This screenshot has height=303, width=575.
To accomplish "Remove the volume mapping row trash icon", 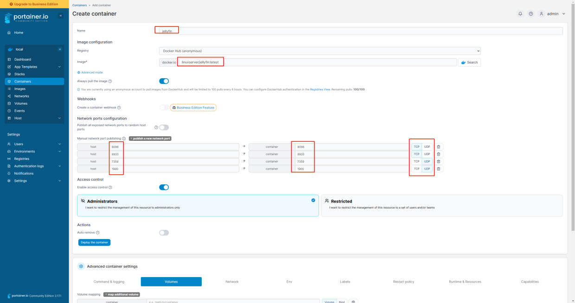I will coord(353,302).
